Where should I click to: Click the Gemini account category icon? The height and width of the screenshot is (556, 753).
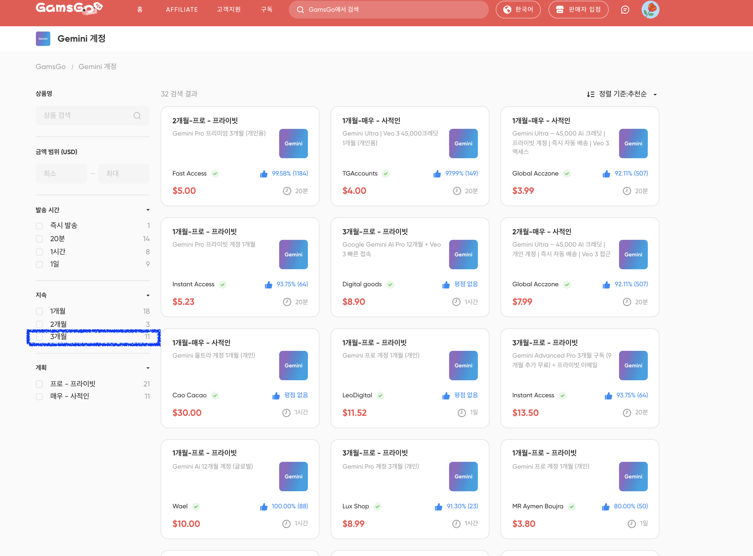(43, 39)
